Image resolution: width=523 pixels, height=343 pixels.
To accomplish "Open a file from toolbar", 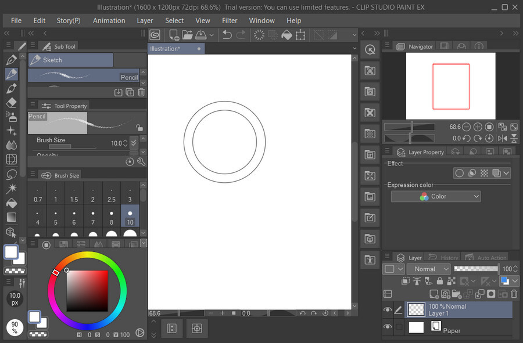I will [188, 35].
